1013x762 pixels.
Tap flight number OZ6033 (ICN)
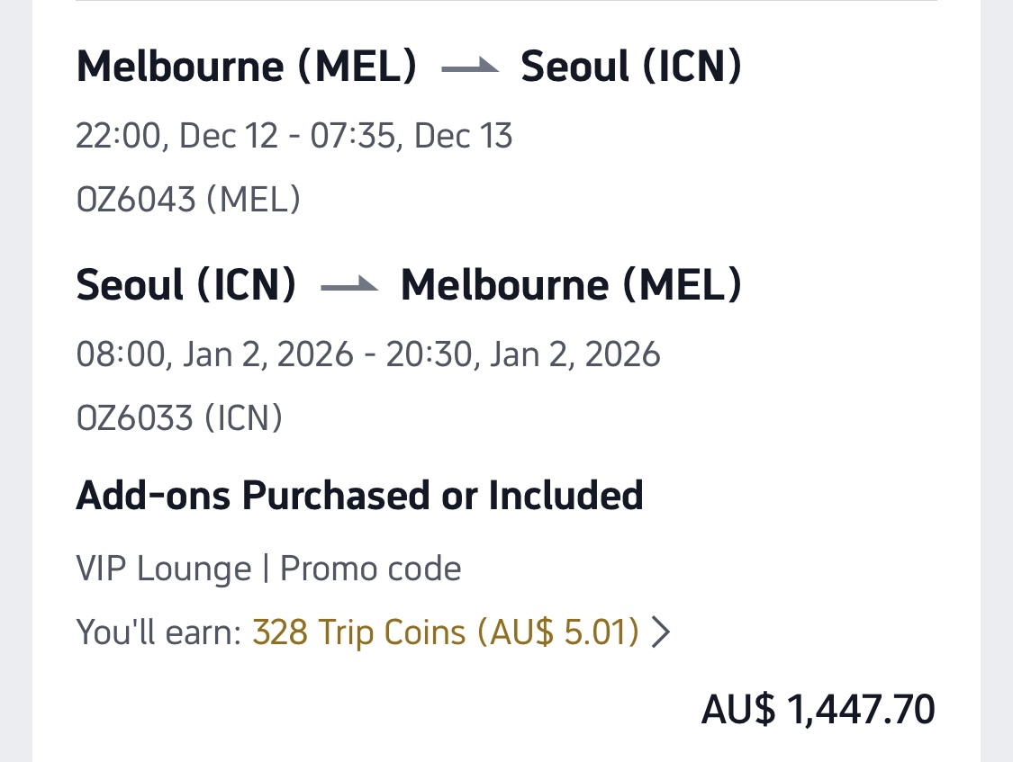pos(179,417)
